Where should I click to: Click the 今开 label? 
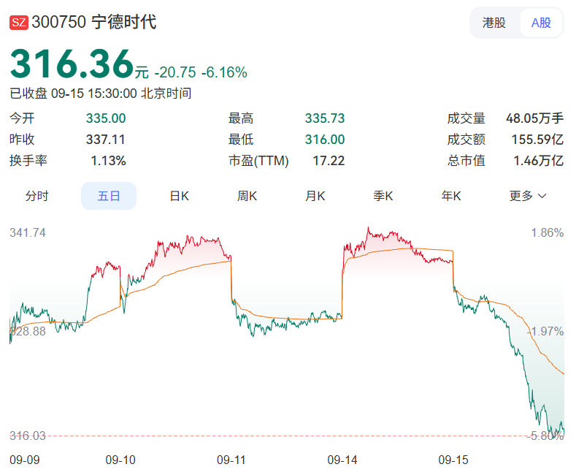coord(22,118)
